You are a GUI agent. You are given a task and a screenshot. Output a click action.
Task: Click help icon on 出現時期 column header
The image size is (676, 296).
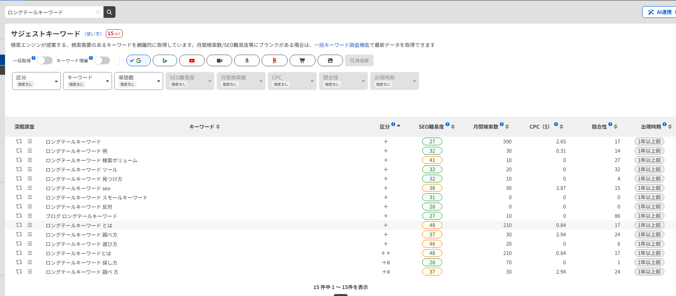(664, 124)
